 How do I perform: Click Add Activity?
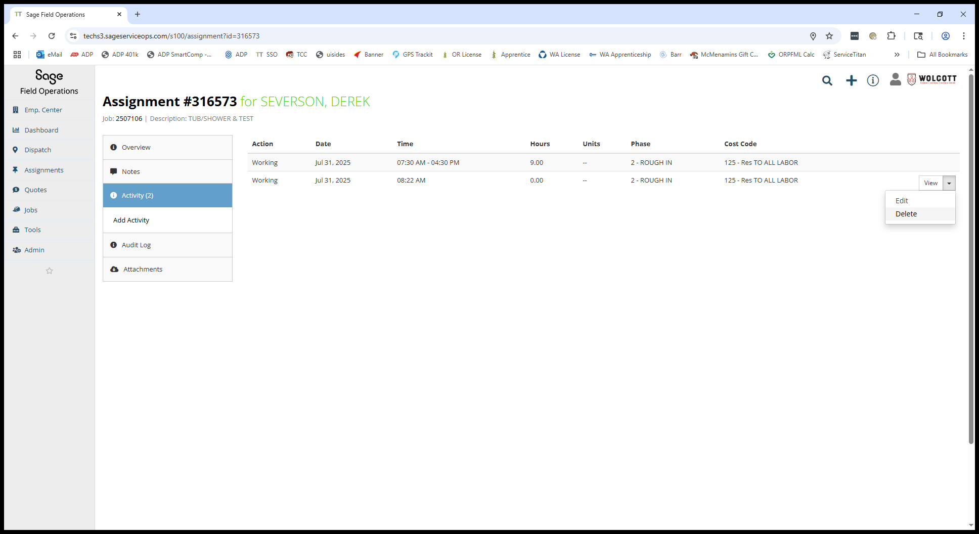point(131,220)
